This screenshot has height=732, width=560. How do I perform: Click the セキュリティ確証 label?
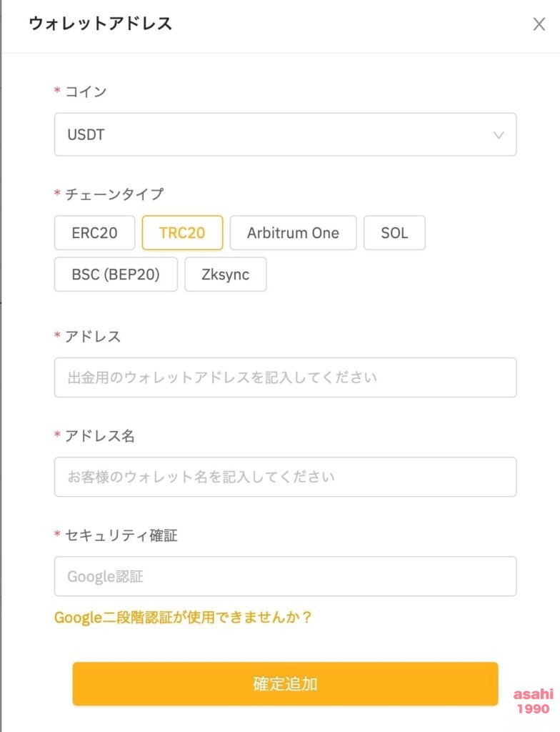coord(121,535)
